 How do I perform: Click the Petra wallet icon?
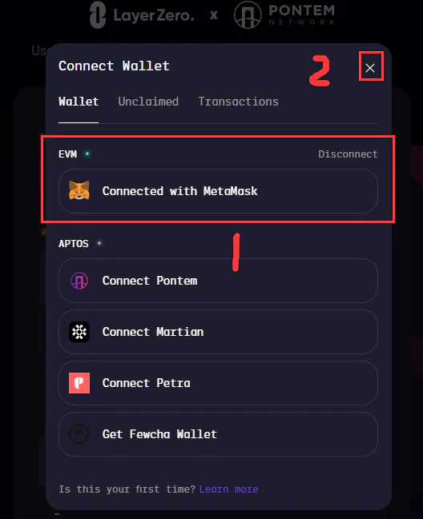point(79,383)
